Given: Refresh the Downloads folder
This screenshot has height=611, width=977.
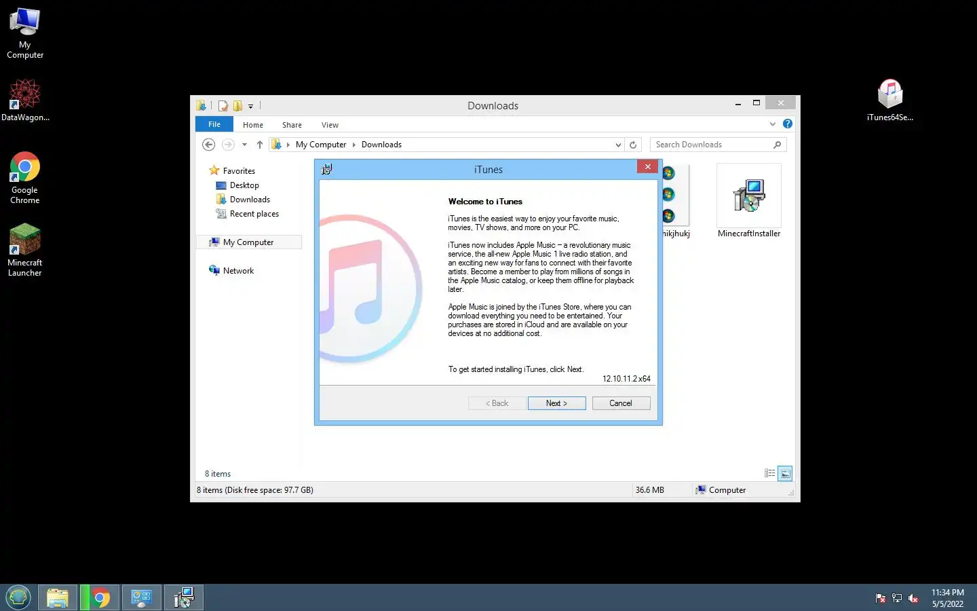Looking at the screenshot, I should (x=633, y=145).
